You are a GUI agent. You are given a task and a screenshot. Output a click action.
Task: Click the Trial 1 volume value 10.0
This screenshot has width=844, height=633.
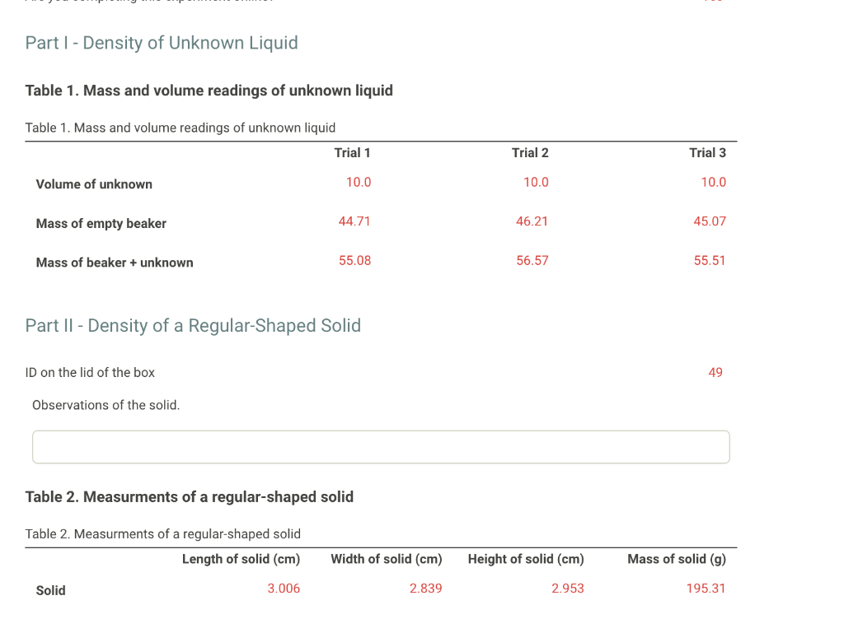359,182
